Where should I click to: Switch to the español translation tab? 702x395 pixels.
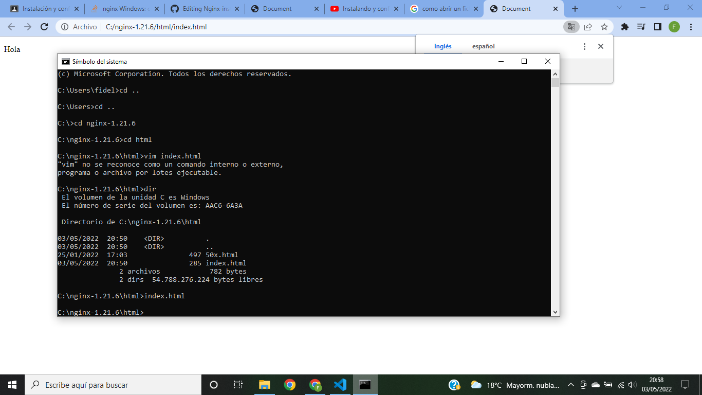coord(483,46)
